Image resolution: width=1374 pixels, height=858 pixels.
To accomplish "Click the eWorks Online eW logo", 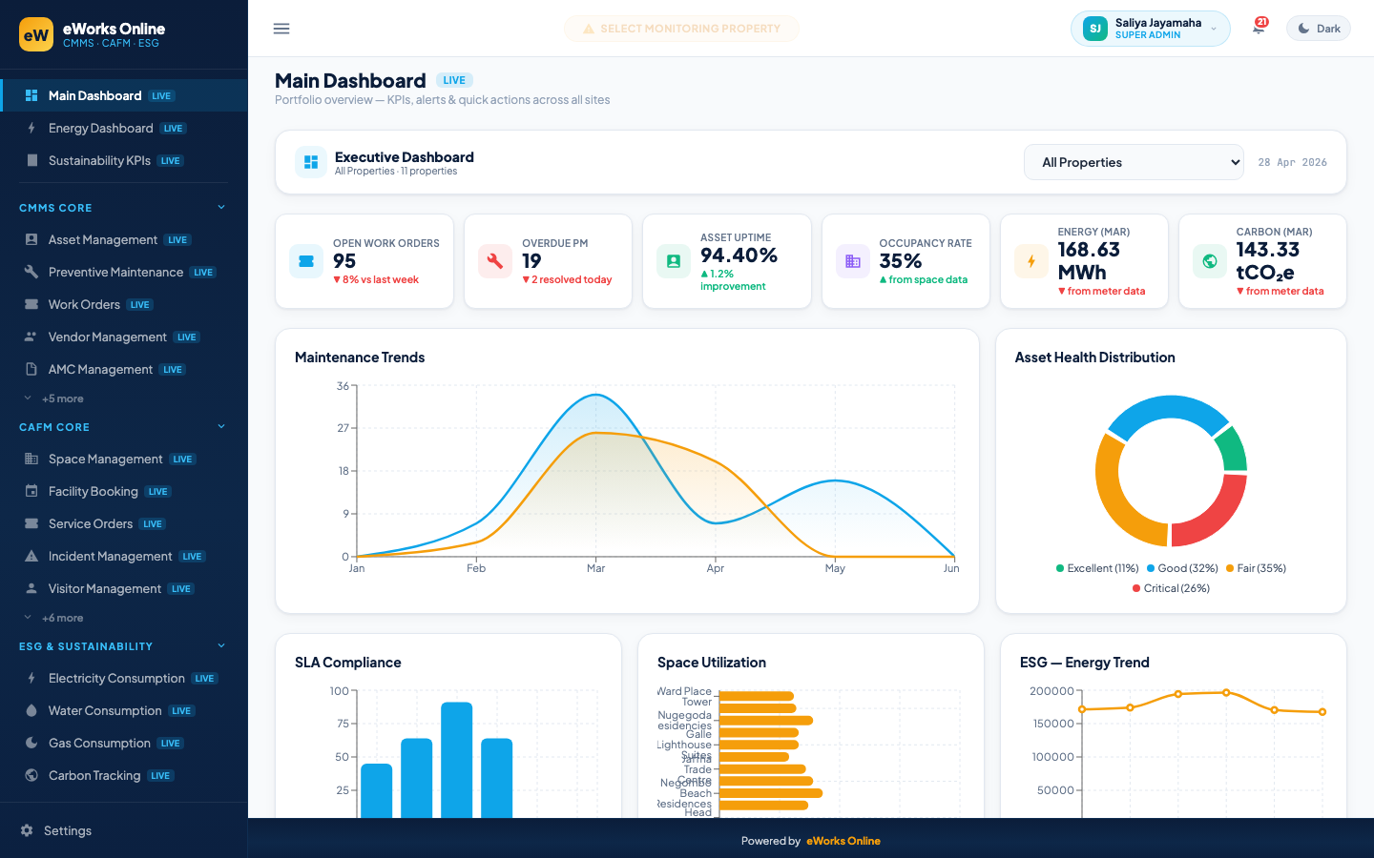I will pyautogui.click(x=36, y=34).
